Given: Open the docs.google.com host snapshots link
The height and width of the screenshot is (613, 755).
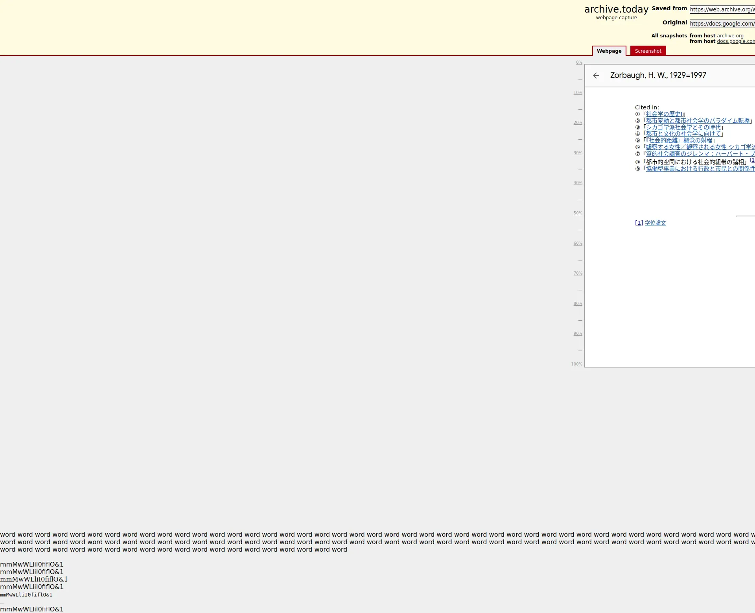Looking at the screenshot, I should (735, 41).
